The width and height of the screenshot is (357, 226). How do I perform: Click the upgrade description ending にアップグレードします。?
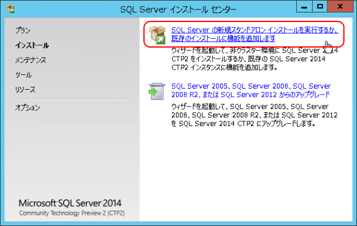(254, 115)
